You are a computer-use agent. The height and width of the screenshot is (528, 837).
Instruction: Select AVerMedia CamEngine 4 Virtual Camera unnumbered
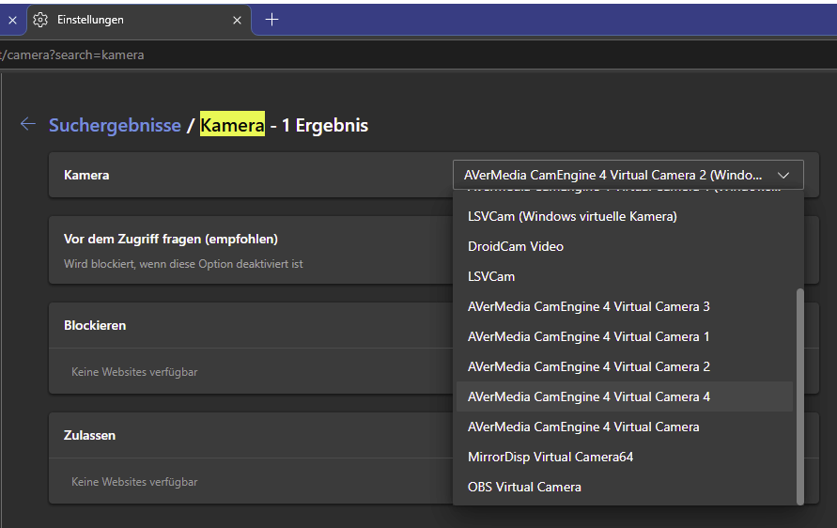[x=625, y=427]
